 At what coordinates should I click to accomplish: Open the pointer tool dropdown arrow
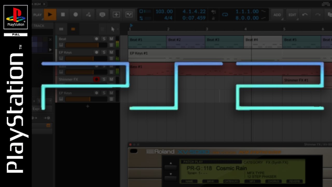click(x=117, y=29)
